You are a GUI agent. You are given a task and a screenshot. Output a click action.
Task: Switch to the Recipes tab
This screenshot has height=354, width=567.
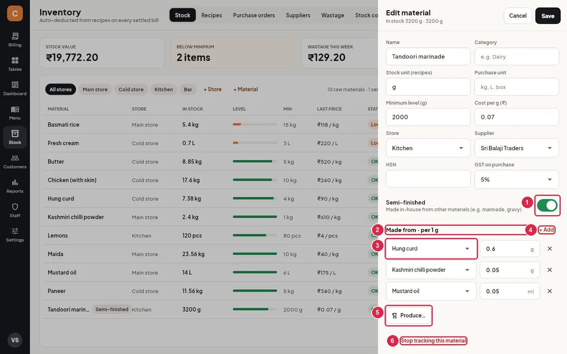211,15
